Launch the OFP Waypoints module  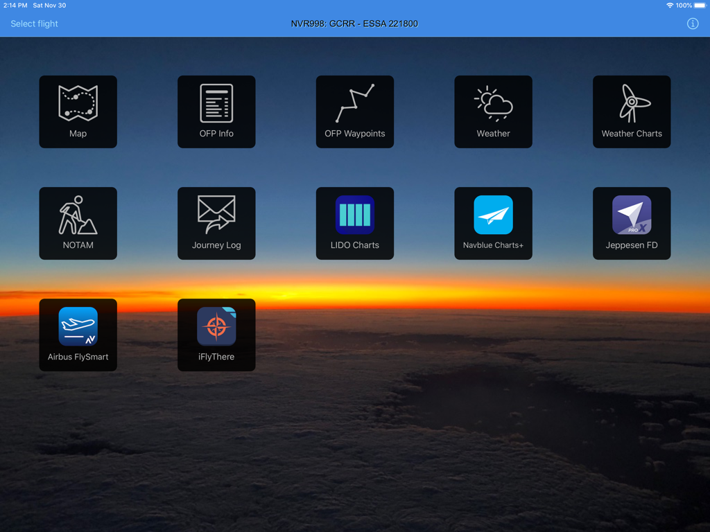(354, 112)
